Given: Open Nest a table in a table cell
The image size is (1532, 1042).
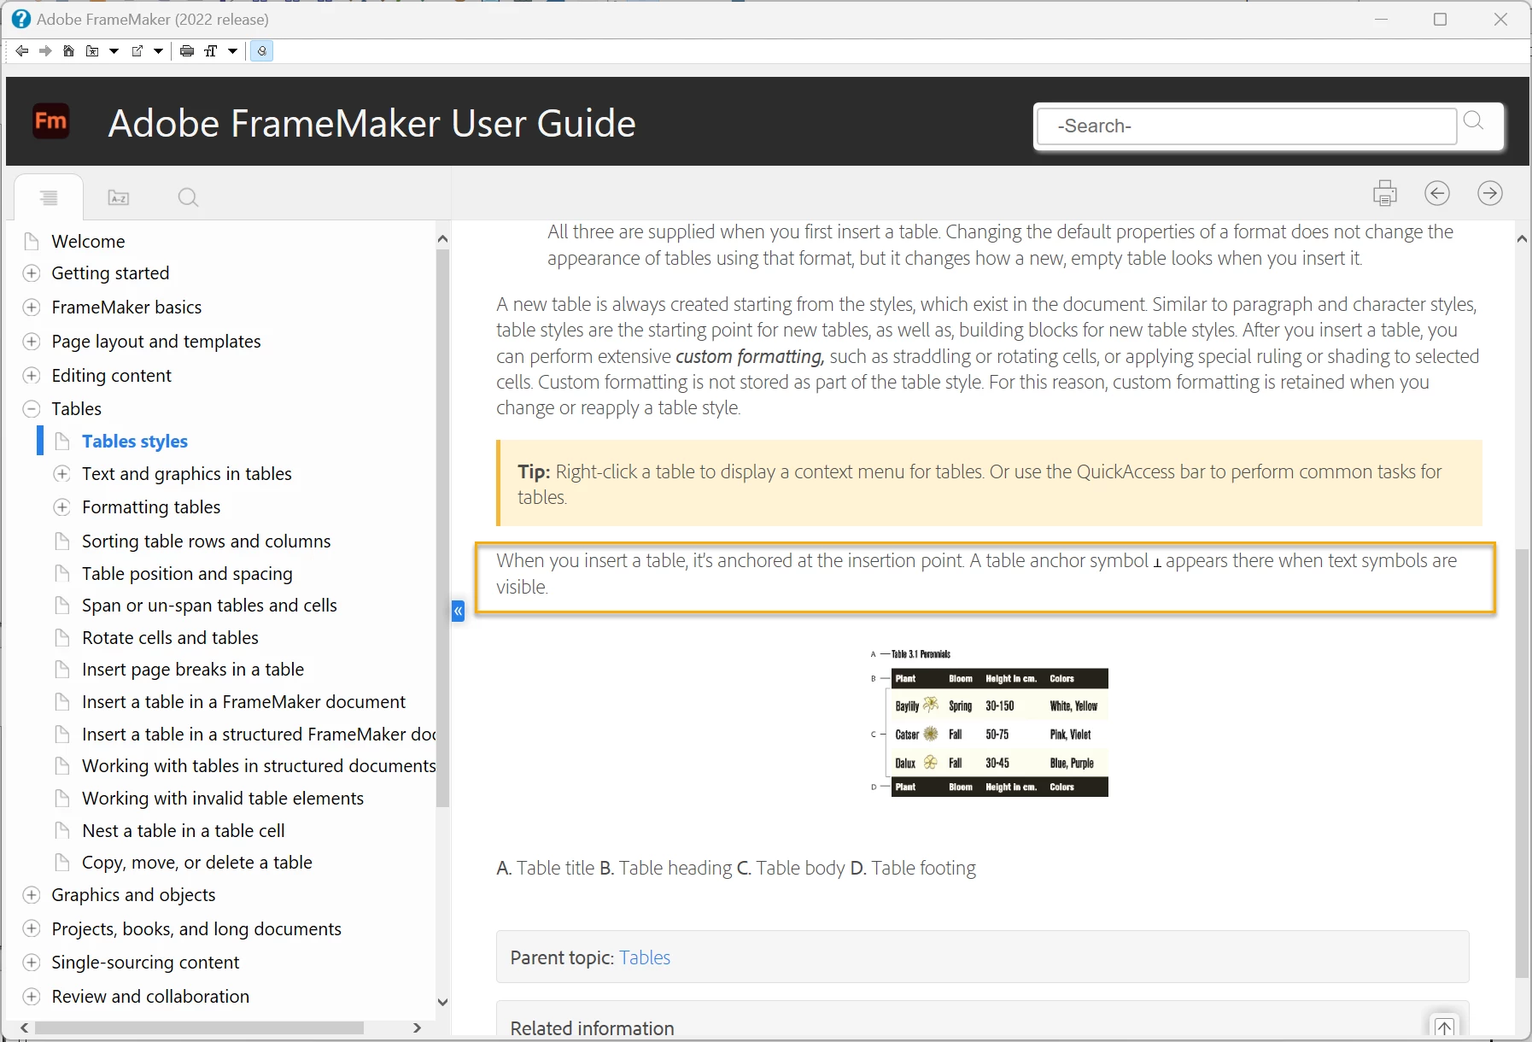Looking at the screenshot, I should click(184, 831).
